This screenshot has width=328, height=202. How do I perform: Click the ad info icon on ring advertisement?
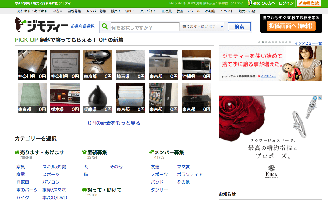coord(315,98)
